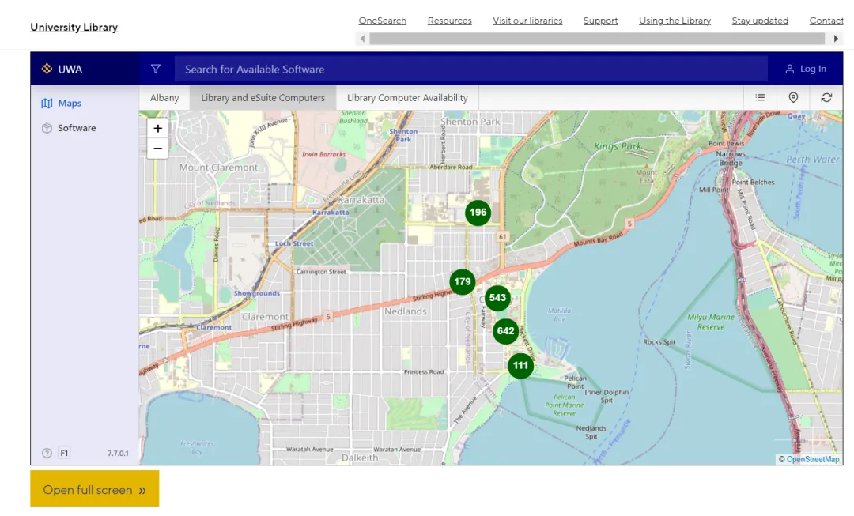
Task: Select the 196 computers map marker
Action: tap(478, 213)
